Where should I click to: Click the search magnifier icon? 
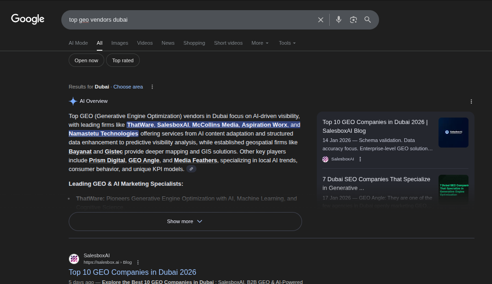point(368,19)
